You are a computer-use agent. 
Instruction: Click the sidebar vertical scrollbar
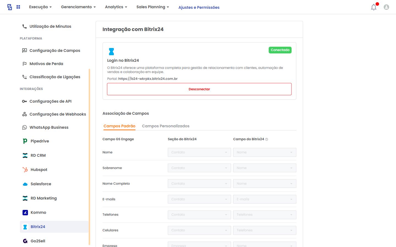pyautogui.click(x=89, y=156)
